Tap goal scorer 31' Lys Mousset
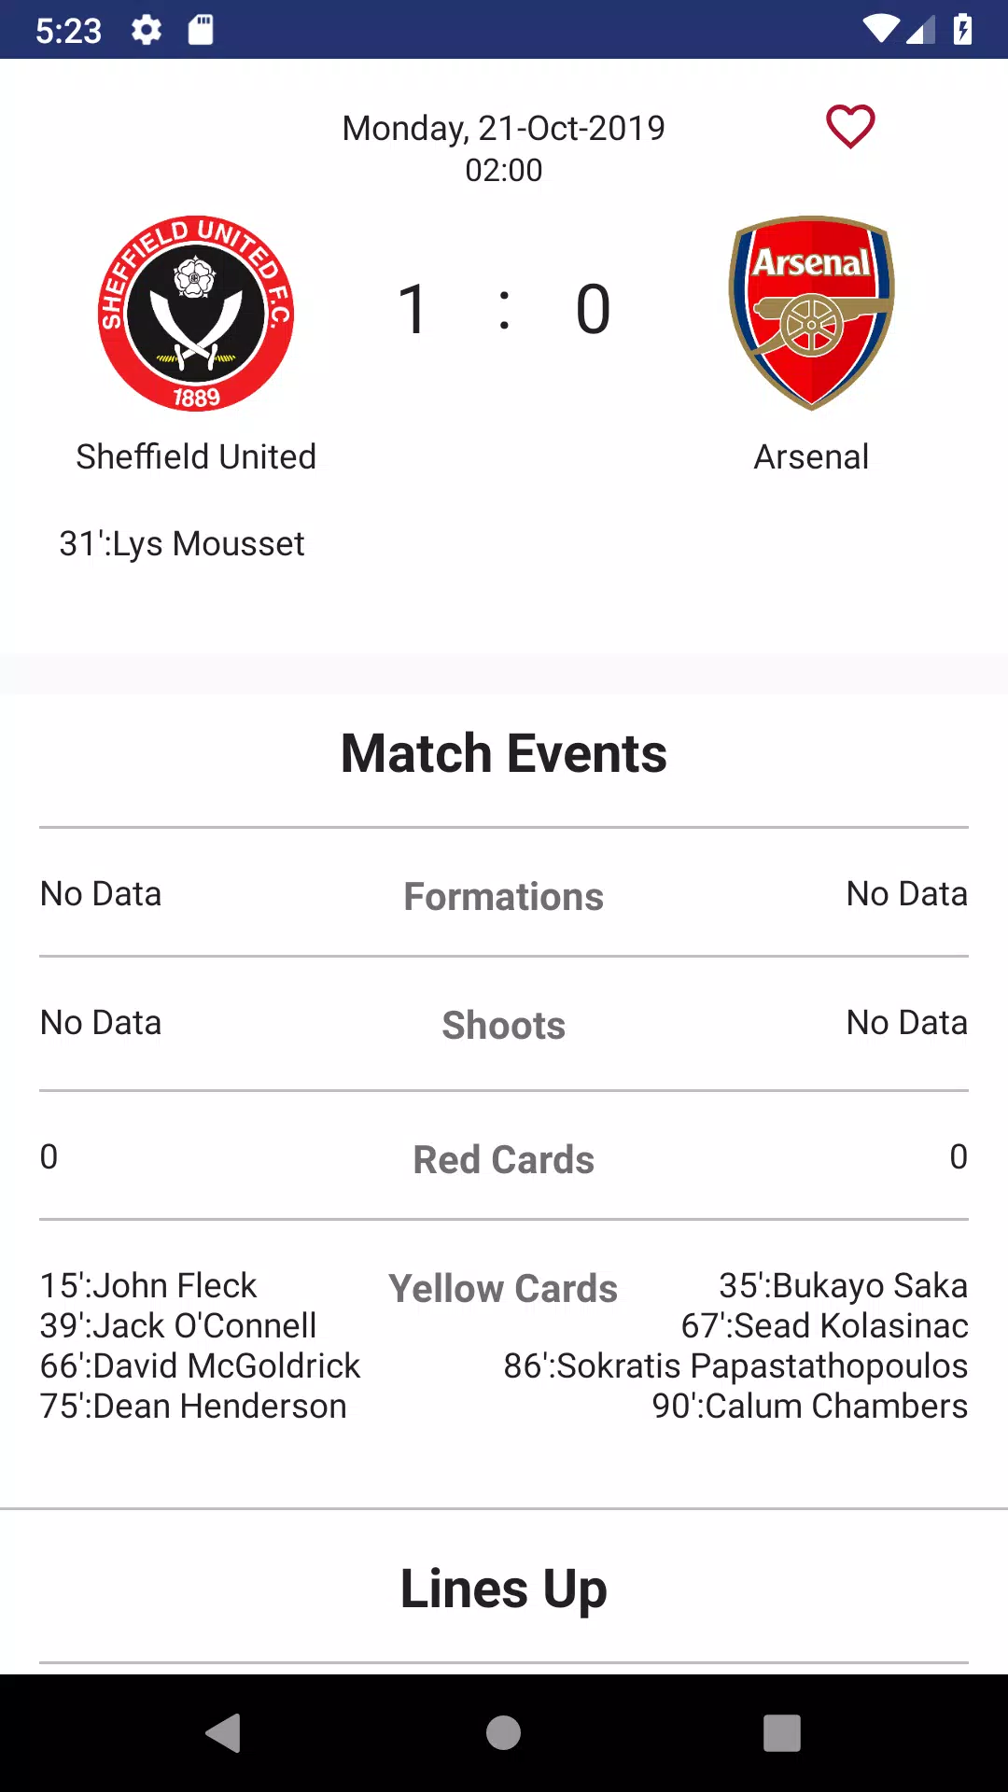Image resolution: width=1008 pixels, height=1792 pixels. click(x=182, y=544)
